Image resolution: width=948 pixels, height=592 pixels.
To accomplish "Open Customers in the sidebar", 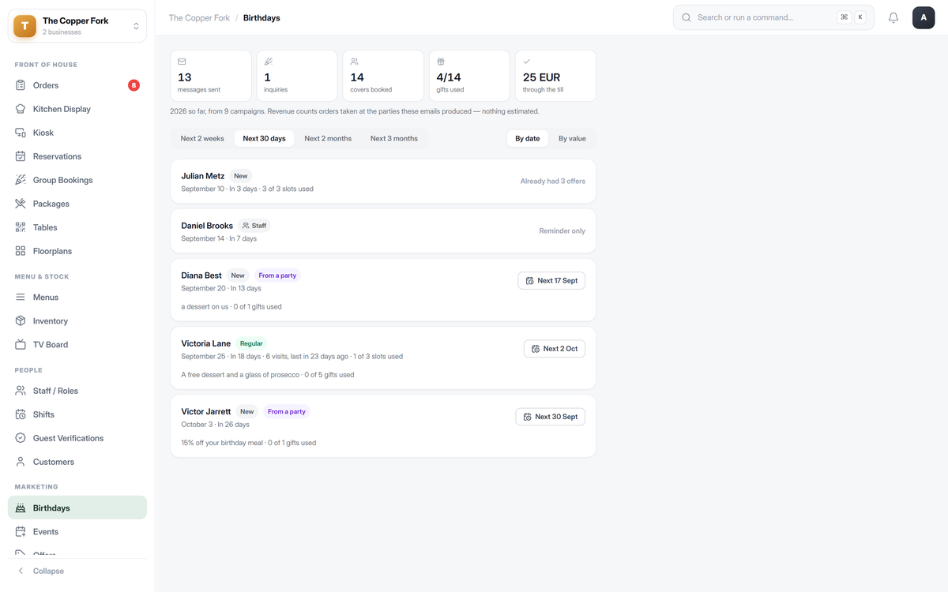I will tap(77, 462).
